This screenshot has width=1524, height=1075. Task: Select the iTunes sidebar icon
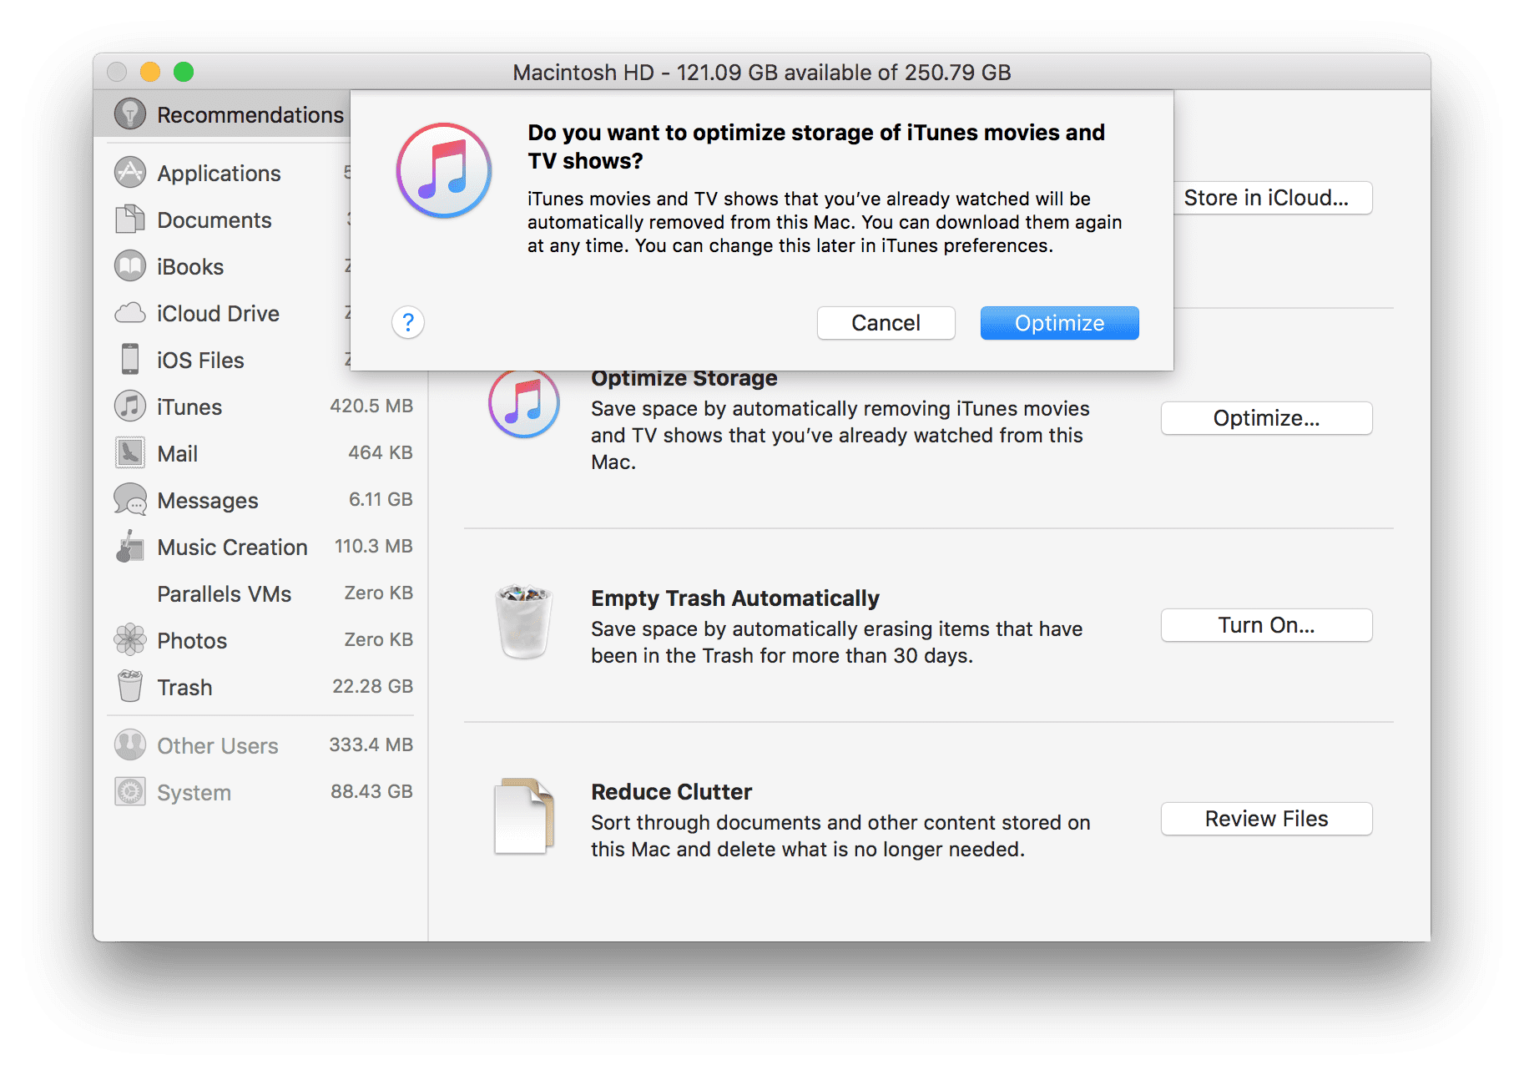coord(129,406)
